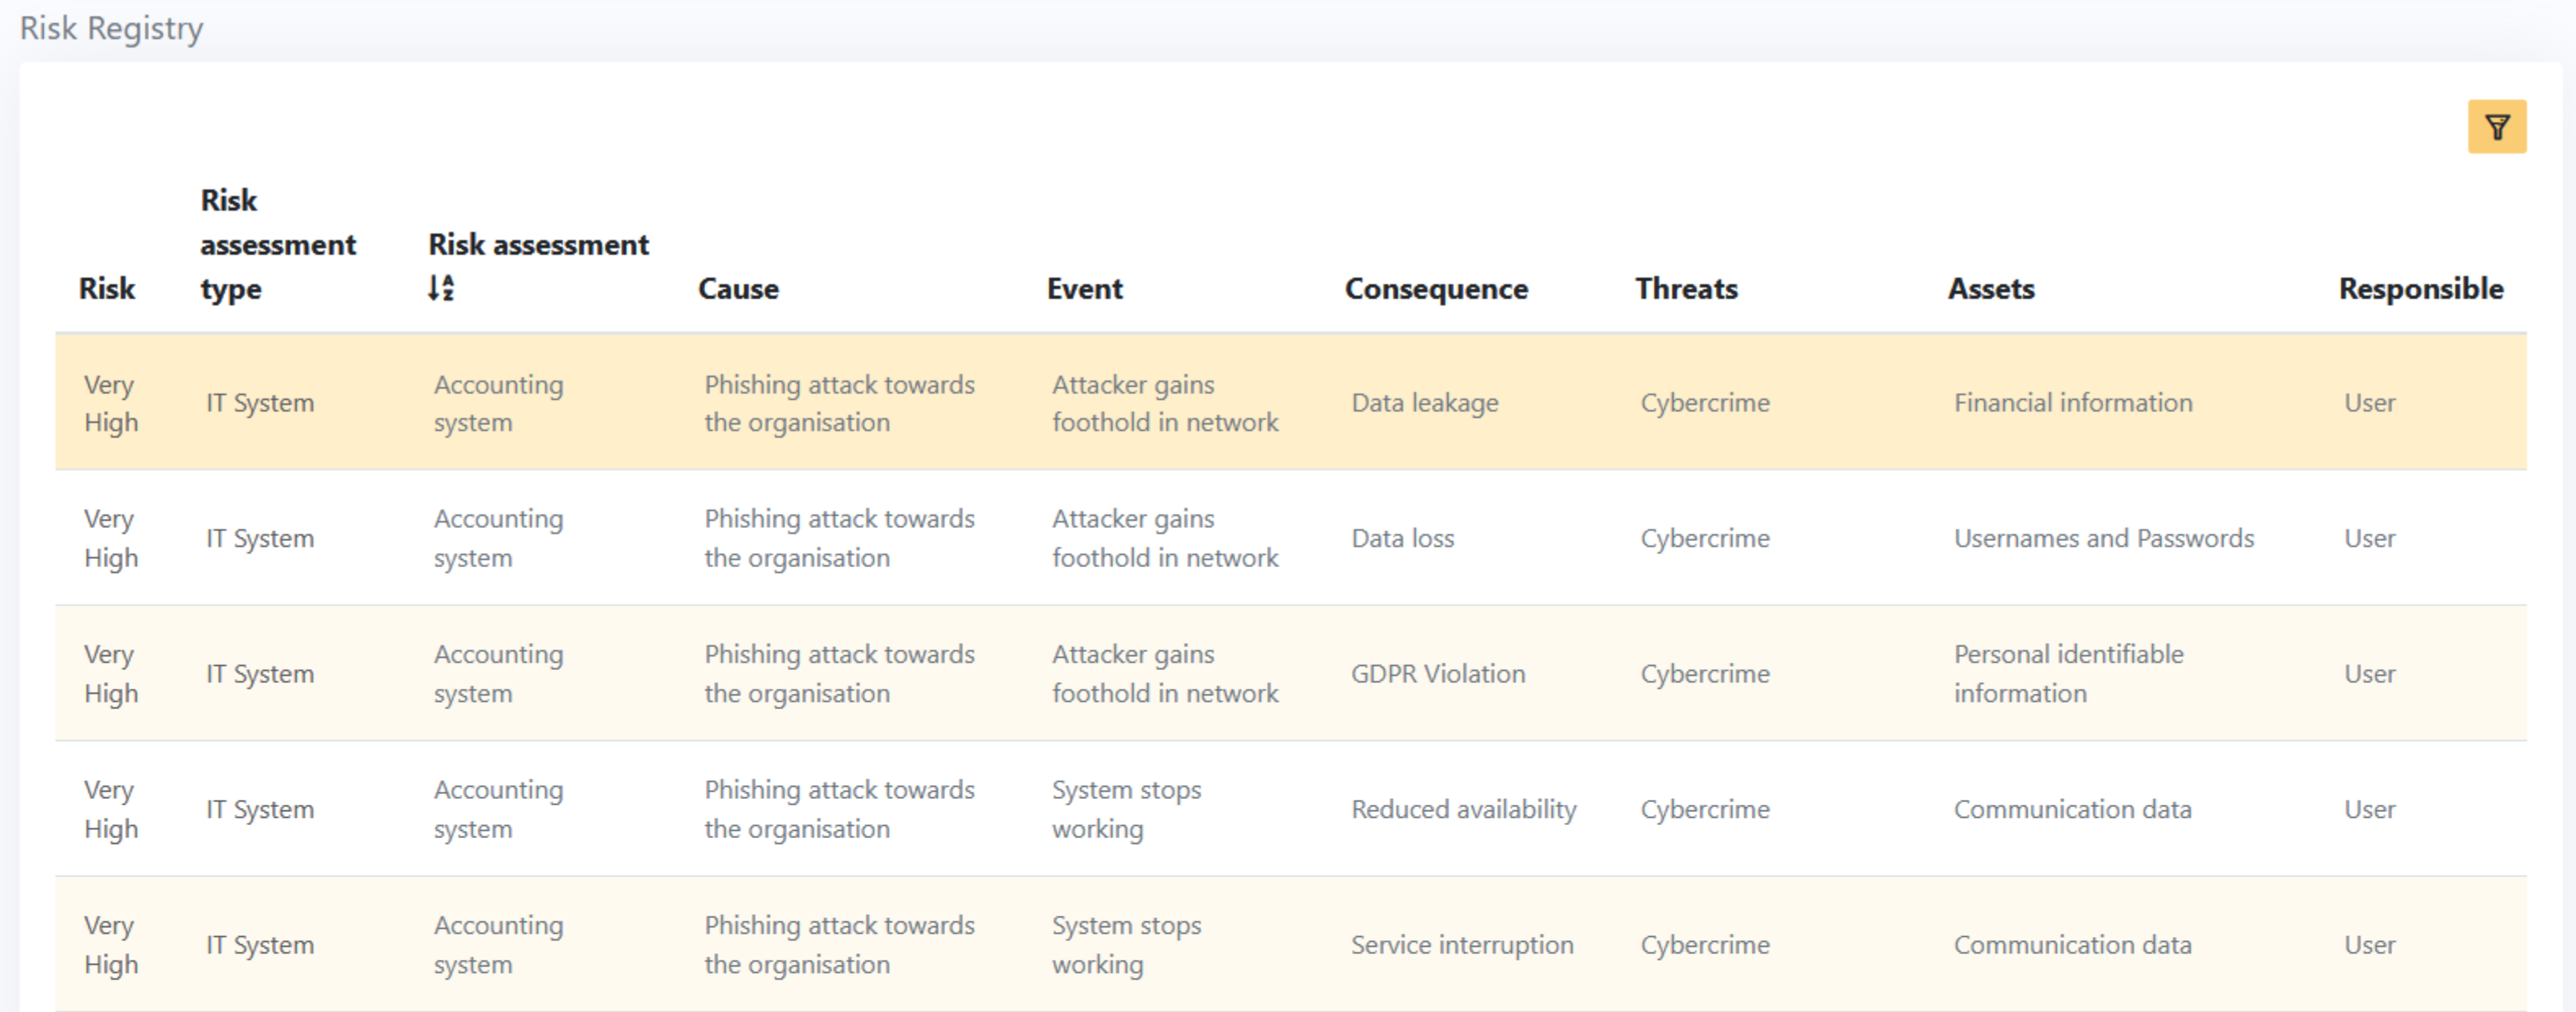The height and width of the screenshot is (1012, 2576).
Task: Click the sort arrow under Risk assessment
Action: (441, 288)
